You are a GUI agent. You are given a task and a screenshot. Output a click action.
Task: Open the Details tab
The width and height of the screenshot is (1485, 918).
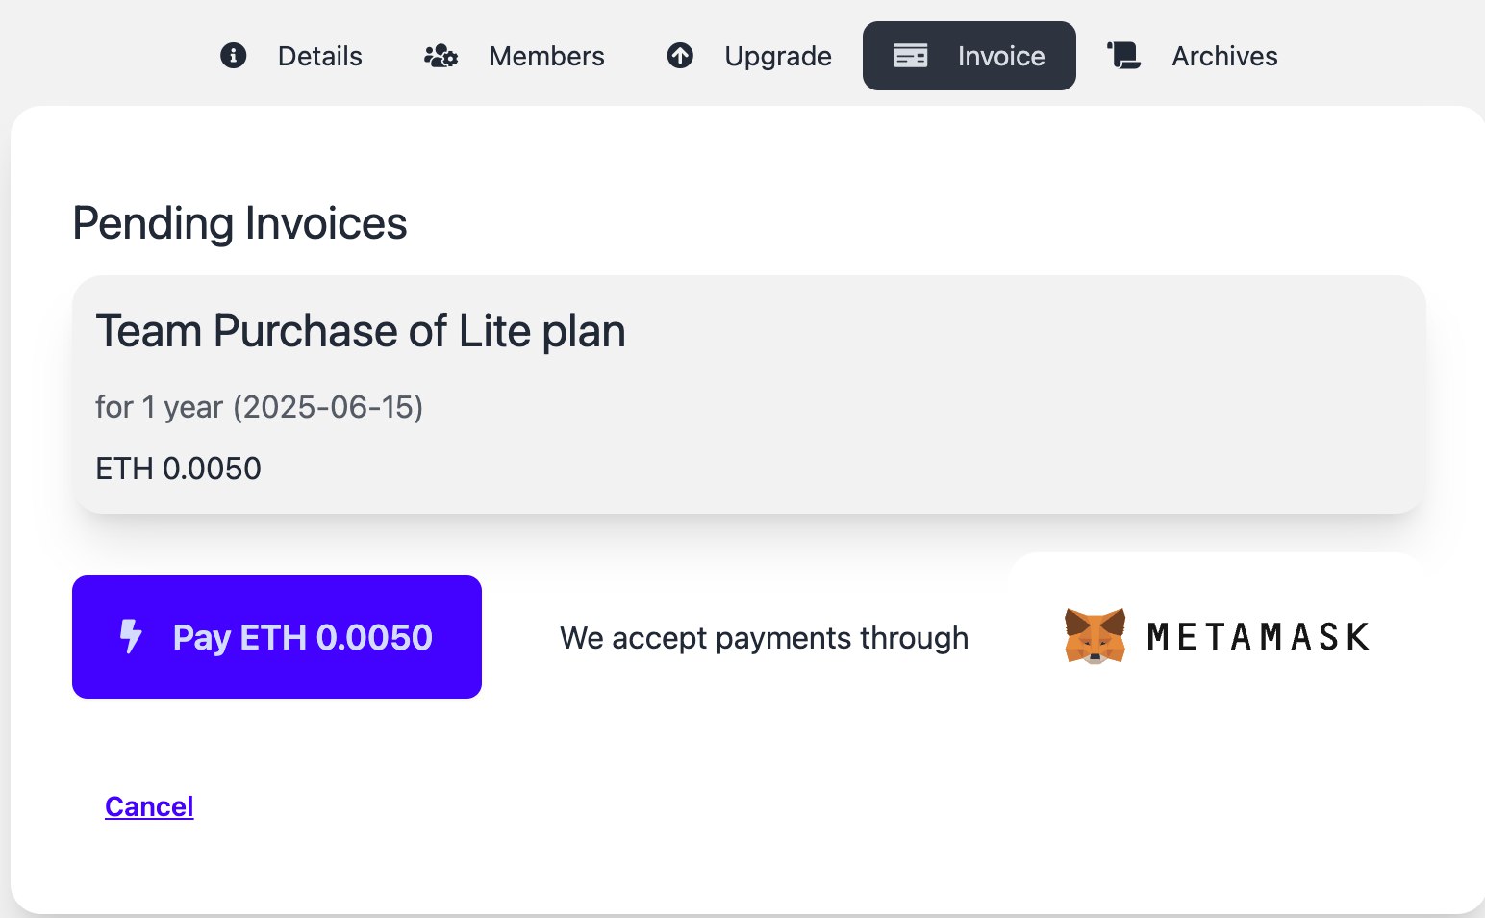319,56
